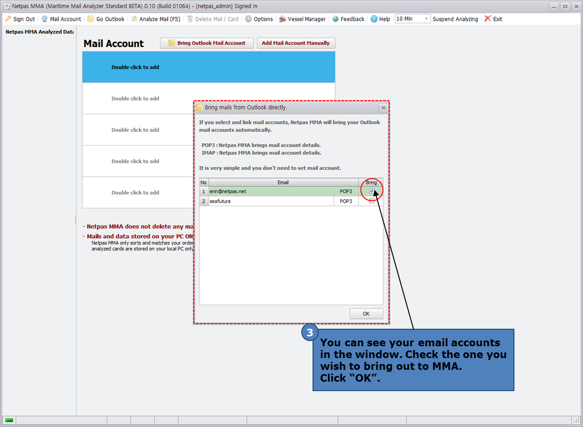Uncheck Bring checkbox for erin@netpas.net
This screenshot has height=427, width=583.
372,191
